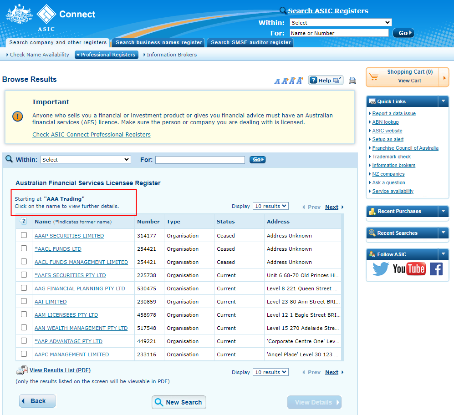The height and width of the screenshot is (415, 454).
Task: Open the top Display 10 results dropdown
Action: point(270,206)
